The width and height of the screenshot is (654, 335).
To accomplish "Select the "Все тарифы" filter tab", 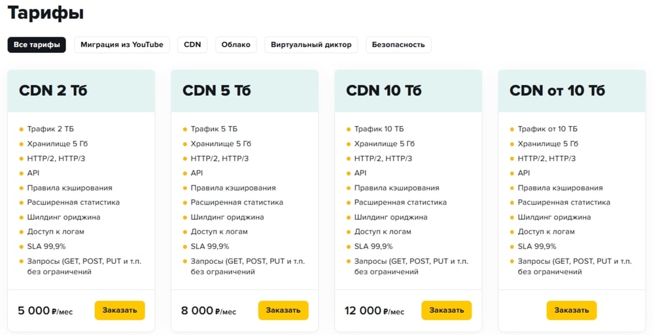I will tap(37, 44).
